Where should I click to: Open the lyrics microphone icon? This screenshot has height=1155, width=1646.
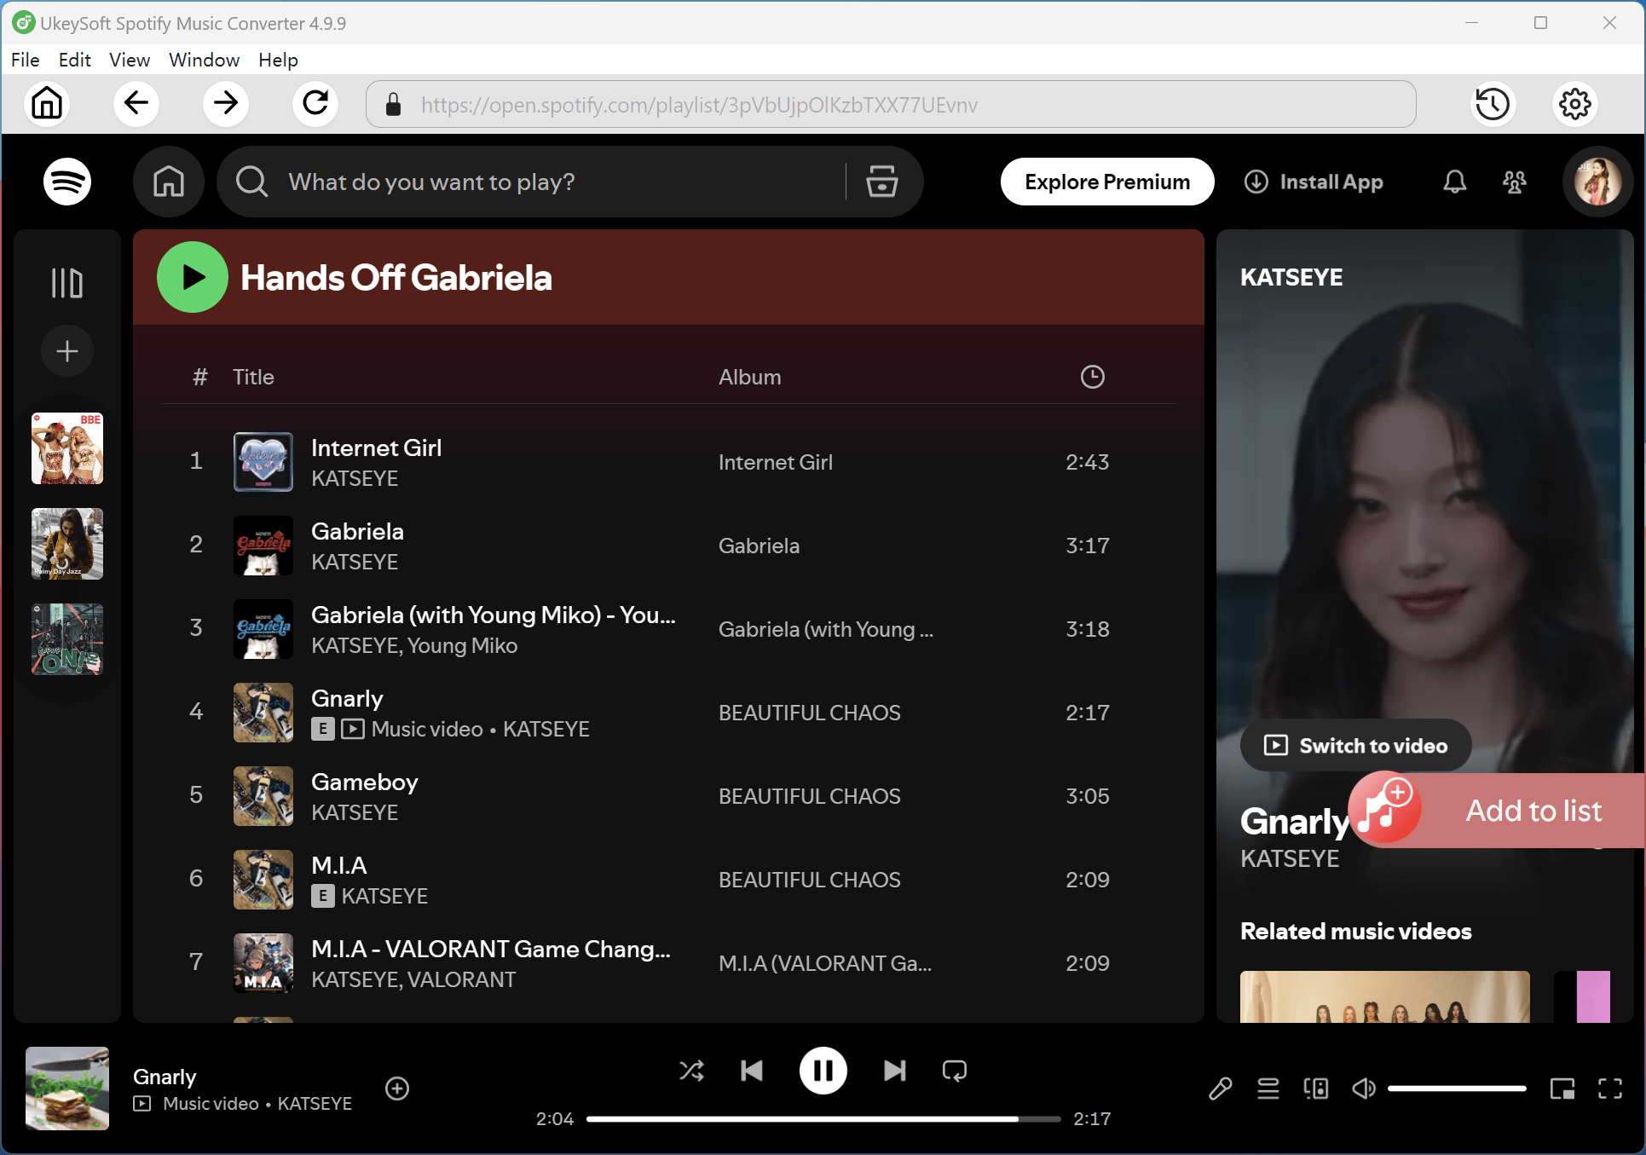pos(1221,1089)
